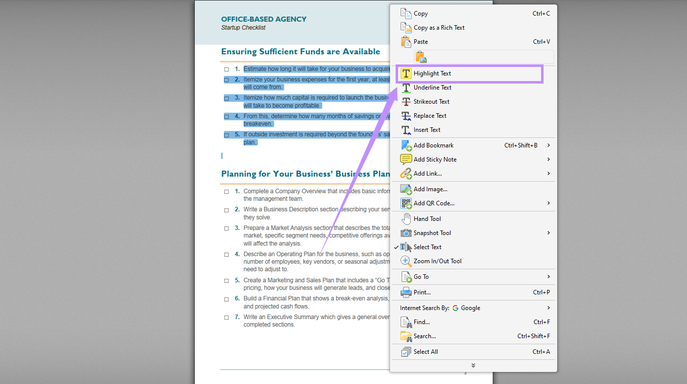Image resolution: width=687 pixels, height=384 pixels.
Task: Add a Sticky Note annotation
Action: coord(435,159)
